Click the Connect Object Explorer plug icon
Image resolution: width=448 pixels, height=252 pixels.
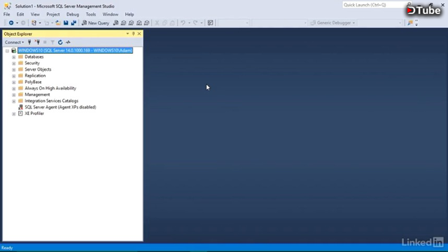(29, 42)
